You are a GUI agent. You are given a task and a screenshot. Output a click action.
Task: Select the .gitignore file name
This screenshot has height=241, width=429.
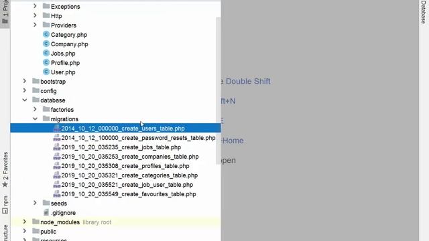click(63, 213)
